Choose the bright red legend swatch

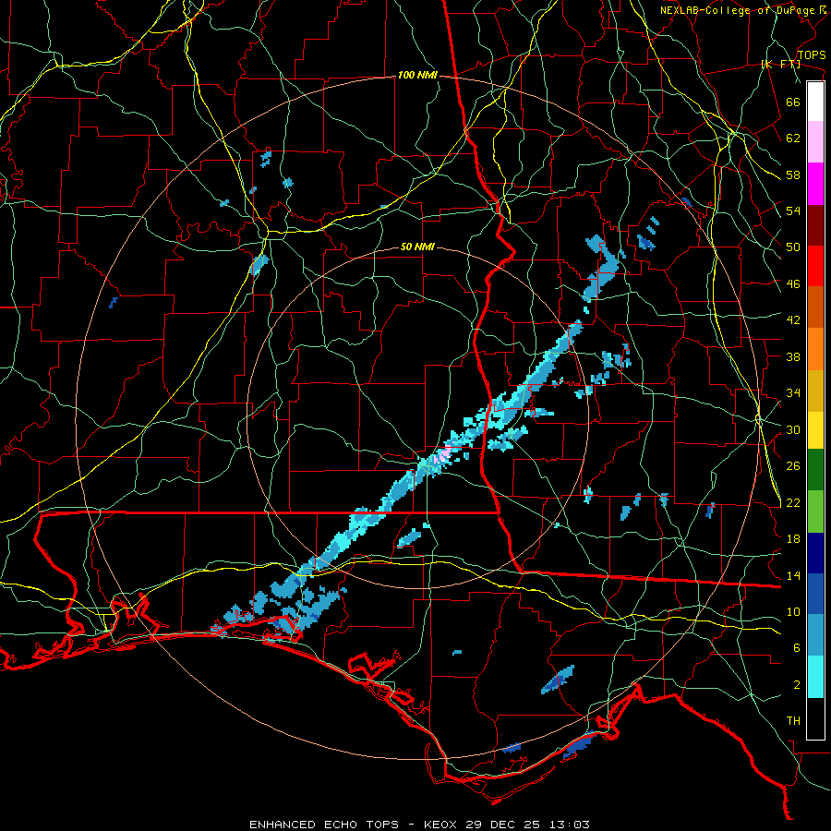[x=815, y=266]
